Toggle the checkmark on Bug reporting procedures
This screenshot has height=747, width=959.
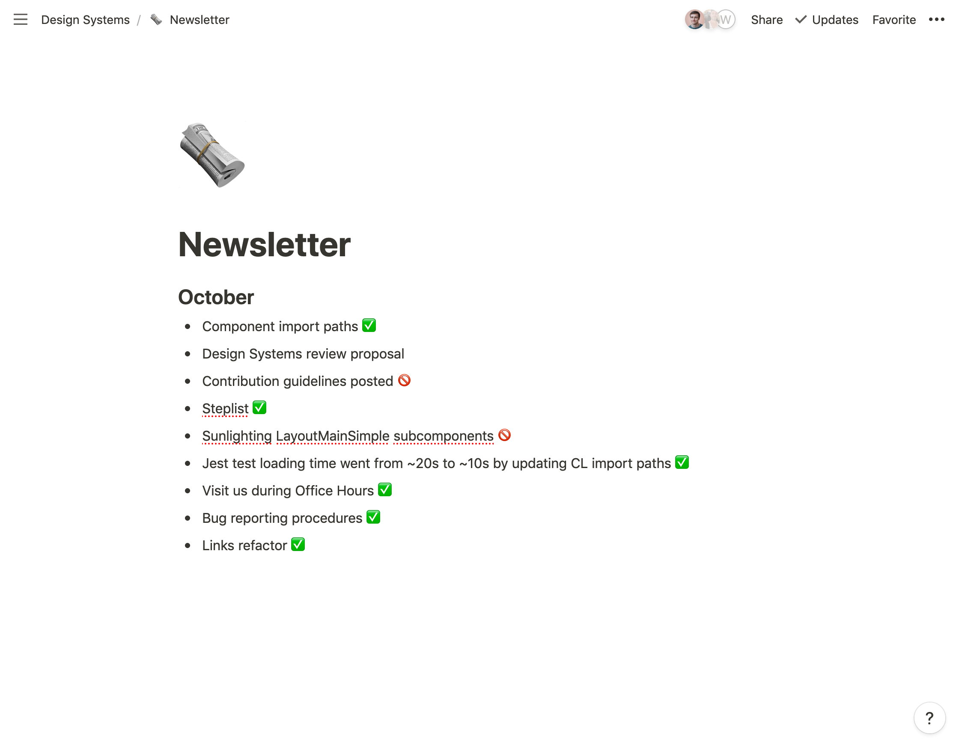tap(374, 517)
